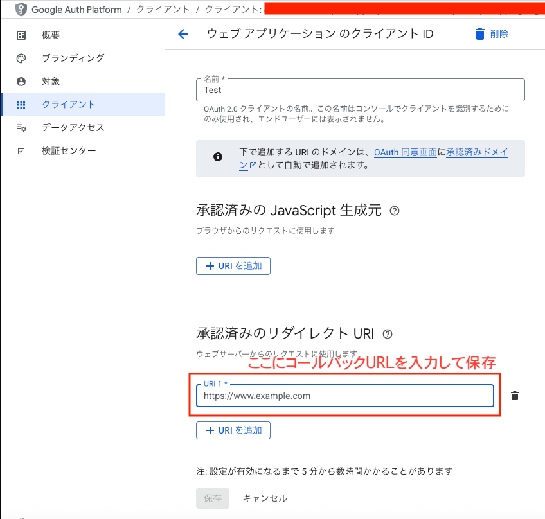545x519 pixels.
Task: Click help icon next to JavaScript 生成元
Action: coord(395,211)
